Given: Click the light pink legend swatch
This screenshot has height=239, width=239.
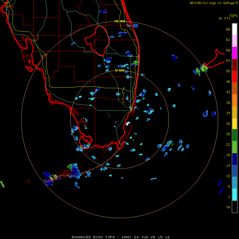Looking at the screenshot, I should [234, 41].
